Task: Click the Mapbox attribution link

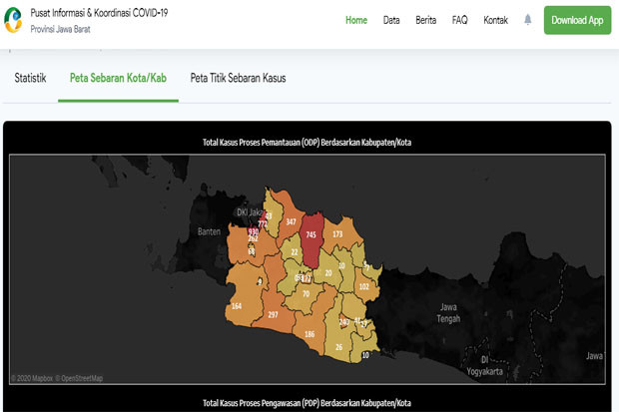Action: tap(32, 378)
